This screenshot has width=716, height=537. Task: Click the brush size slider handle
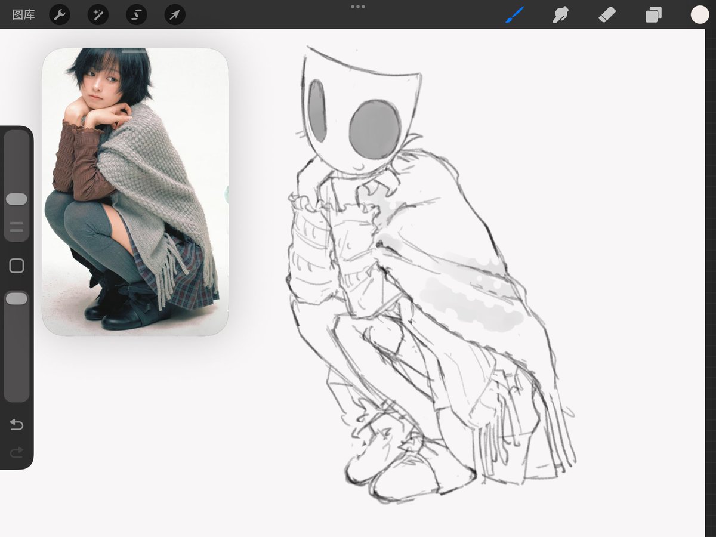pos(17,199)
